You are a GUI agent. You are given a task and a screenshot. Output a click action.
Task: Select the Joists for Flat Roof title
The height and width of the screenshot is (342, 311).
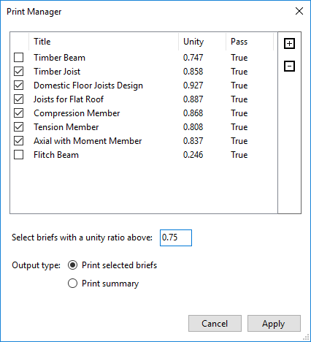click(x=69, y=99)
